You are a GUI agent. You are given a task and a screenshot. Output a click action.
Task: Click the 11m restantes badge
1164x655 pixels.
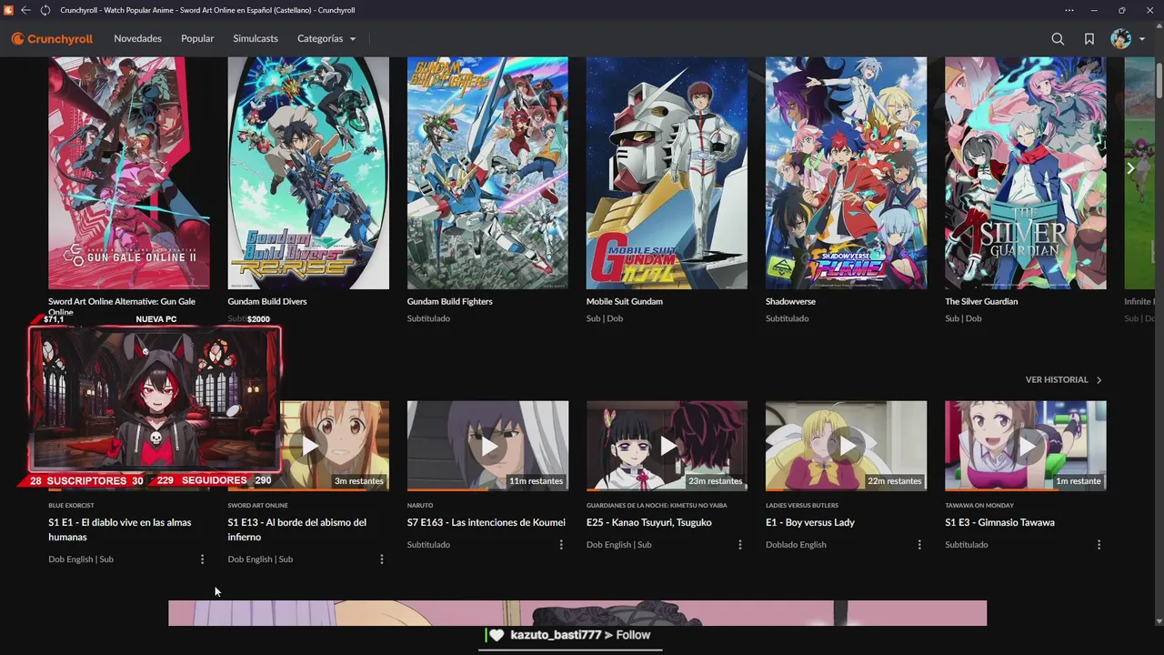coord(536,481)
